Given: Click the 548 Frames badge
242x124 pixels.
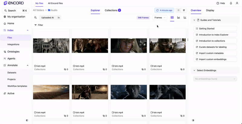Looking at the screenshot, I should (x=143, y=18).
